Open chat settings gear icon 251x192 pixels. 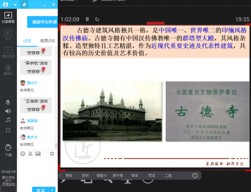tap(52, 154)
